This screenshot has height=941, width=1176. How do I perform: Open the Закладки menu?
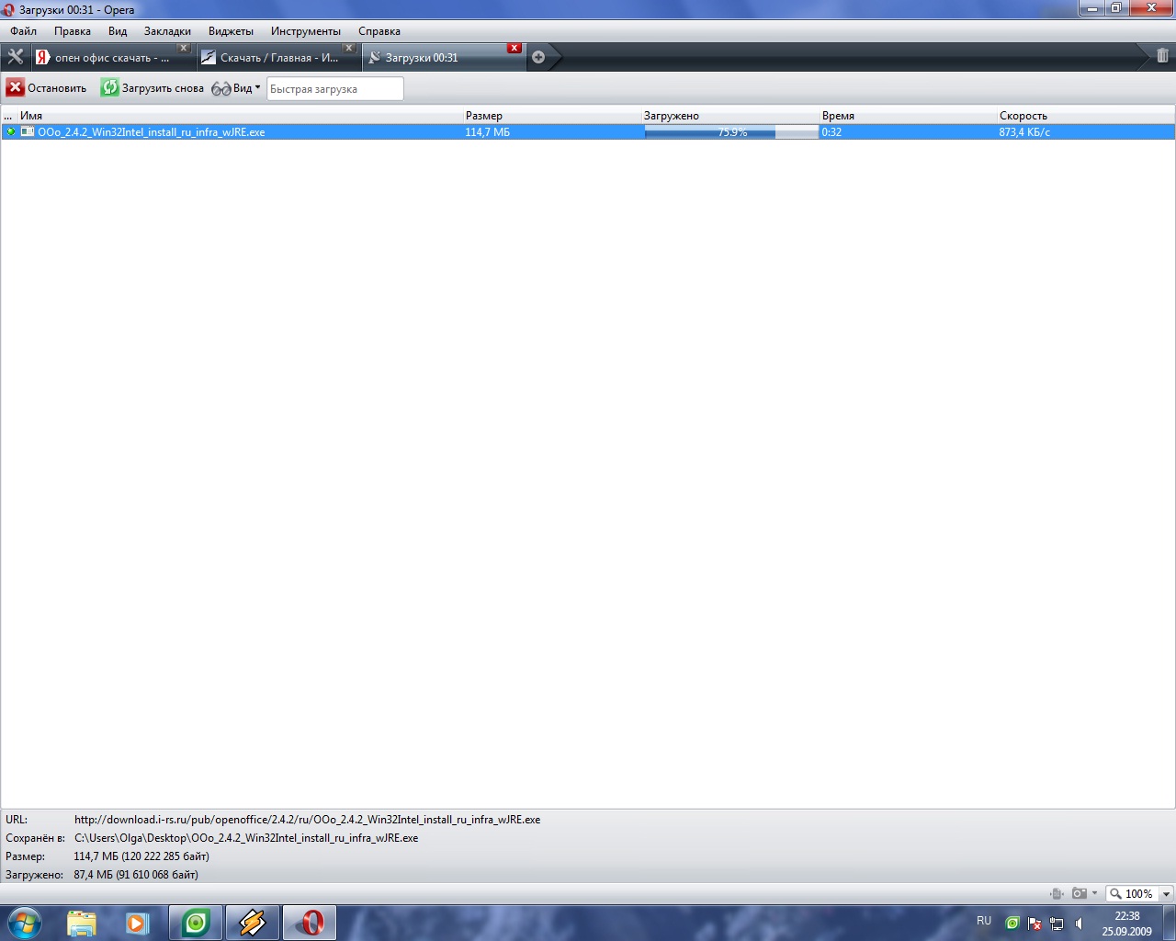coord(167,31)
